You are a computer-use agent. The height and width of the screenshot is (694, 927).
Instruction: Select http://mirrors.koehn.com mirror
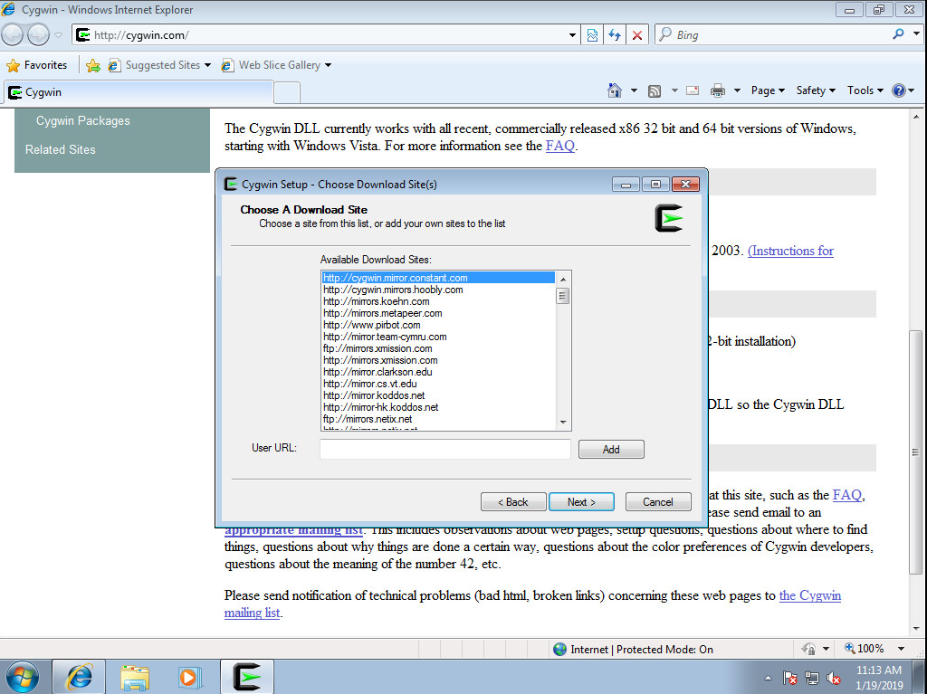point(438,301)
